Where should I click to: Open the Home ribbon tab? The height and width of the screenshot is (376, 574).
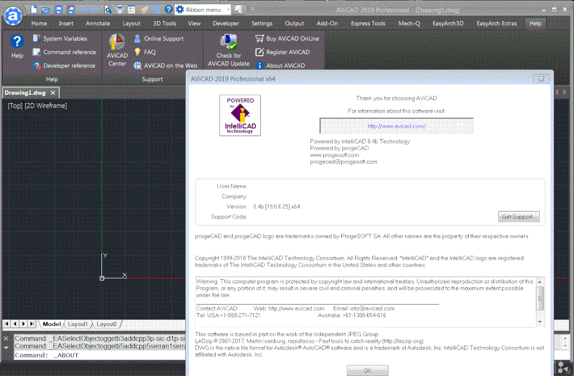(39, 23)
